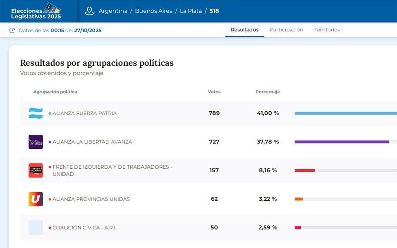Click the Porcentaje column header
397x248 pixels.
pos(268,92)
